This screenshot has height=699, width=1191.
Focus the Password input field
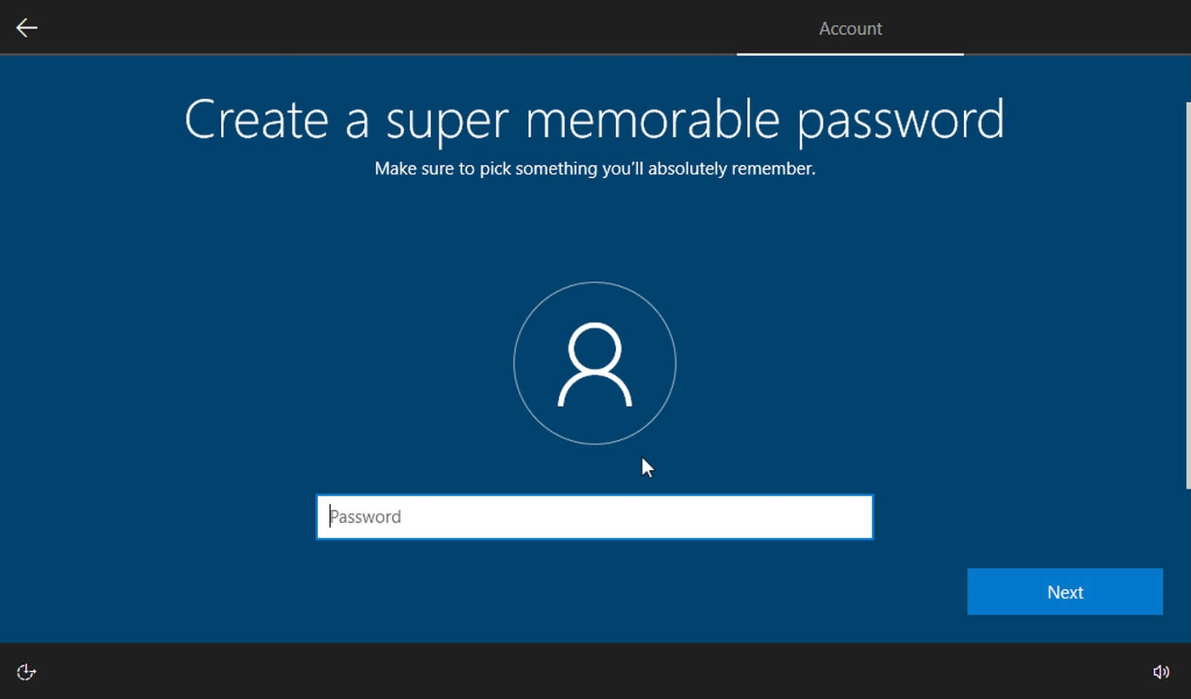[594, 517]
